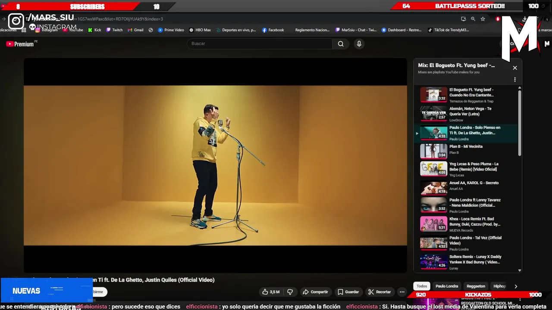Close the Mix playlist panel
552x310 pixels.
point(514,68)
